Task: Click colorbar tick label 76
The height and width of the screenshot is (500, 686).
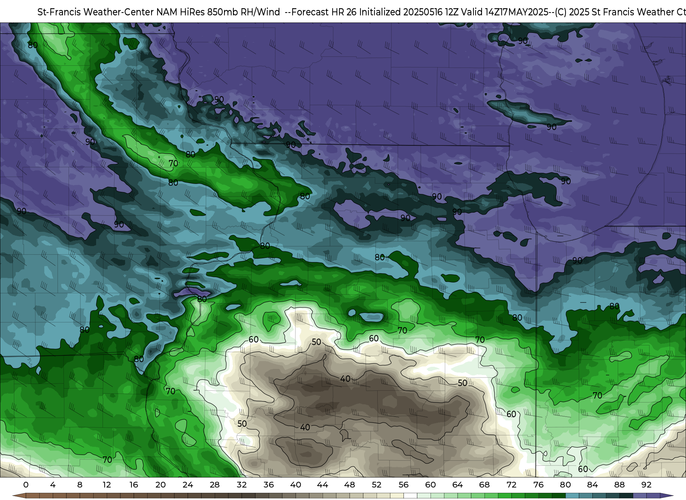Action: point(538,485)
